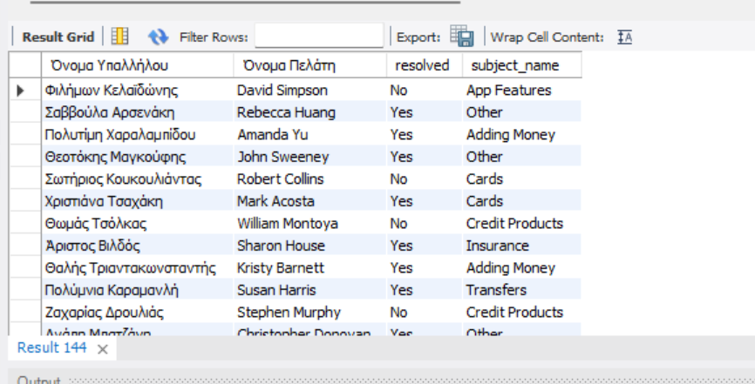Select the David Simpson cell
The width and height of the screenshot is (755, 384).
309,90
